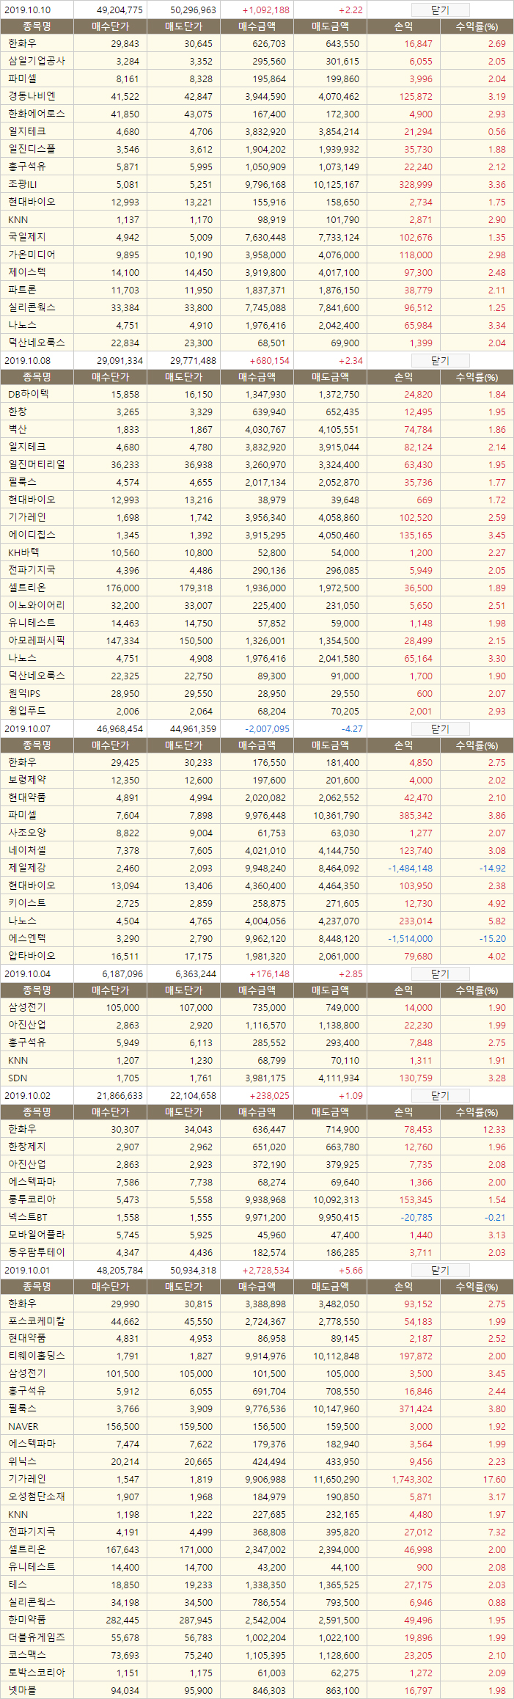Click the 1,743,302 profit value
Image resolution: width=514 pixels, height=1699 pixels.
413,1480
